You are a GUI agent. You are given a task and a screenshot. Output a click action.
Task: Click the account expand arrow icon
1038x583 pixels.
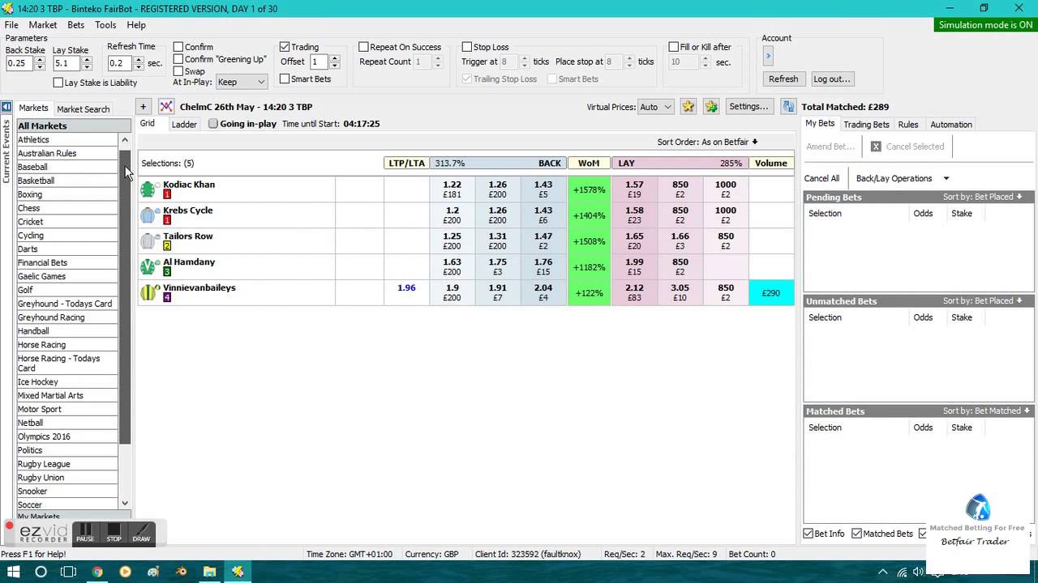pyautogui.click(x=768, y=56)
